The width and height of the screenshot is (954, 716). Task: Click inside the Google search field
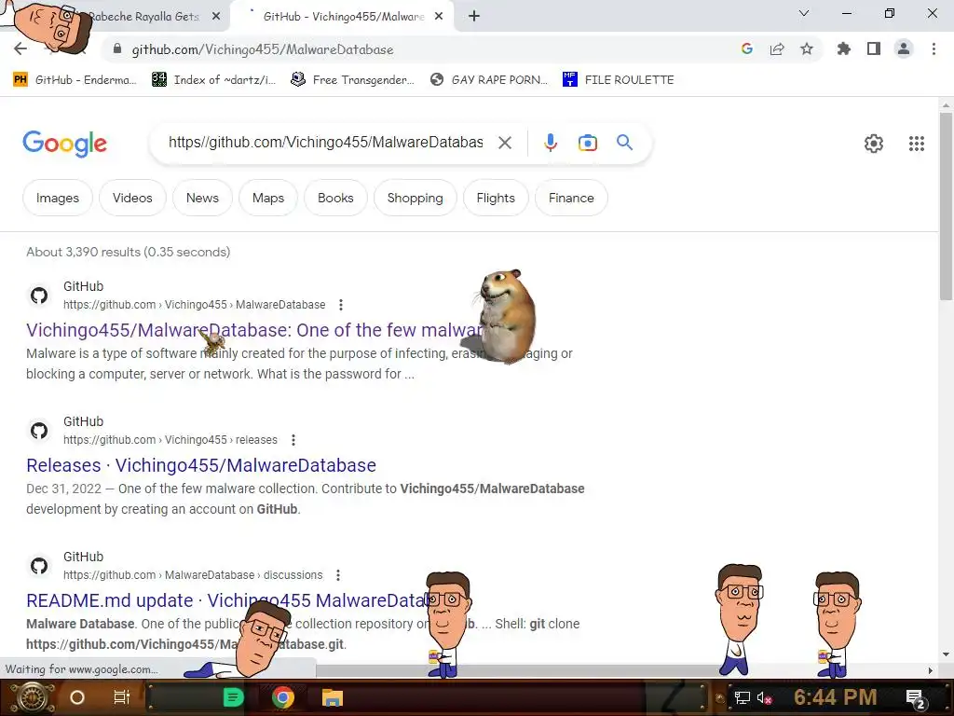tap(326, 143)
